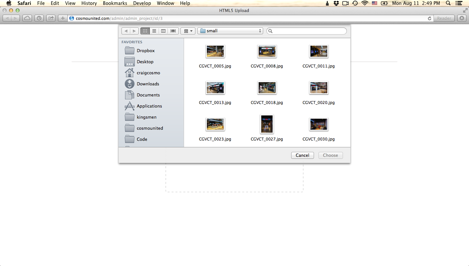Enter full screen via Safari corner arrows
The width and height of the screenshot is (469, 266).
click(465, 10)
